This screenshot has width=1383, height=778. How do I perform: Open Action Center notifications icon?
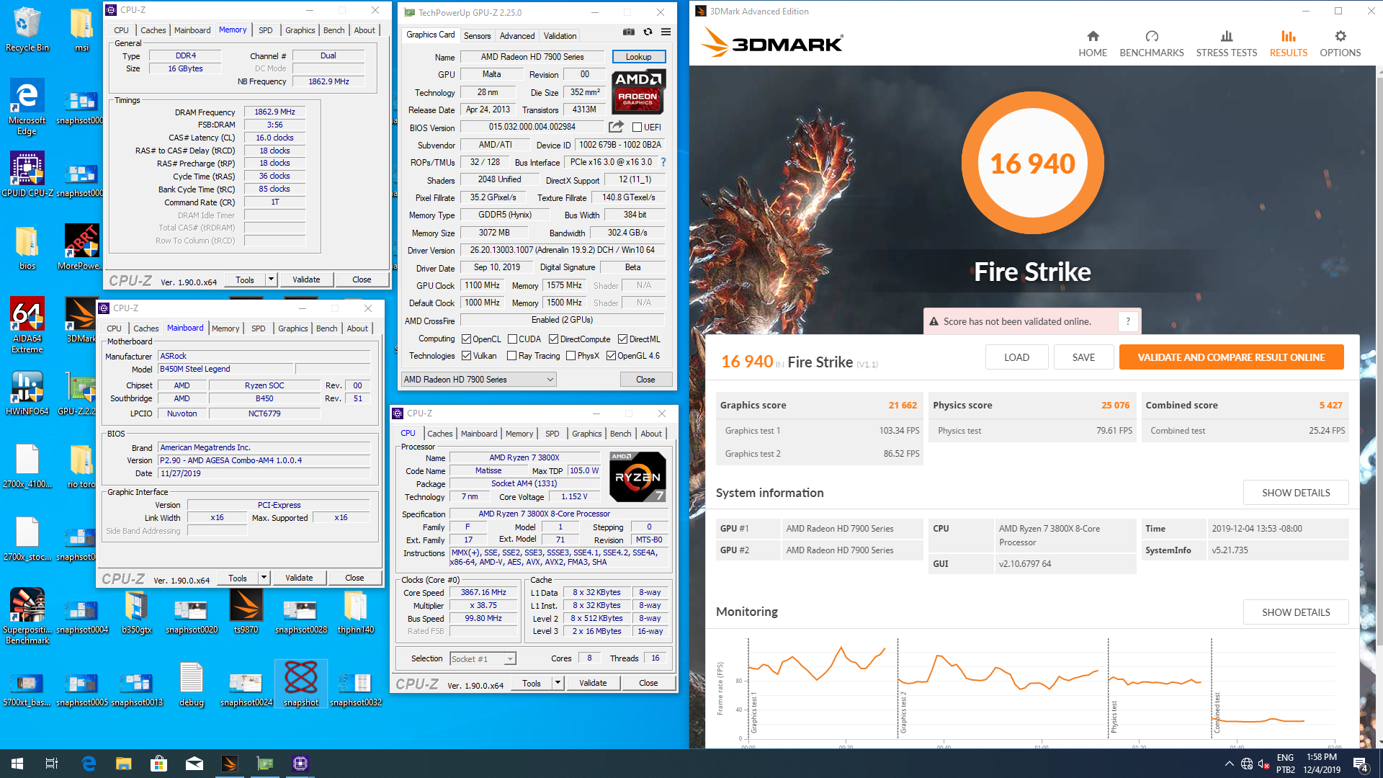(1361, 764)
